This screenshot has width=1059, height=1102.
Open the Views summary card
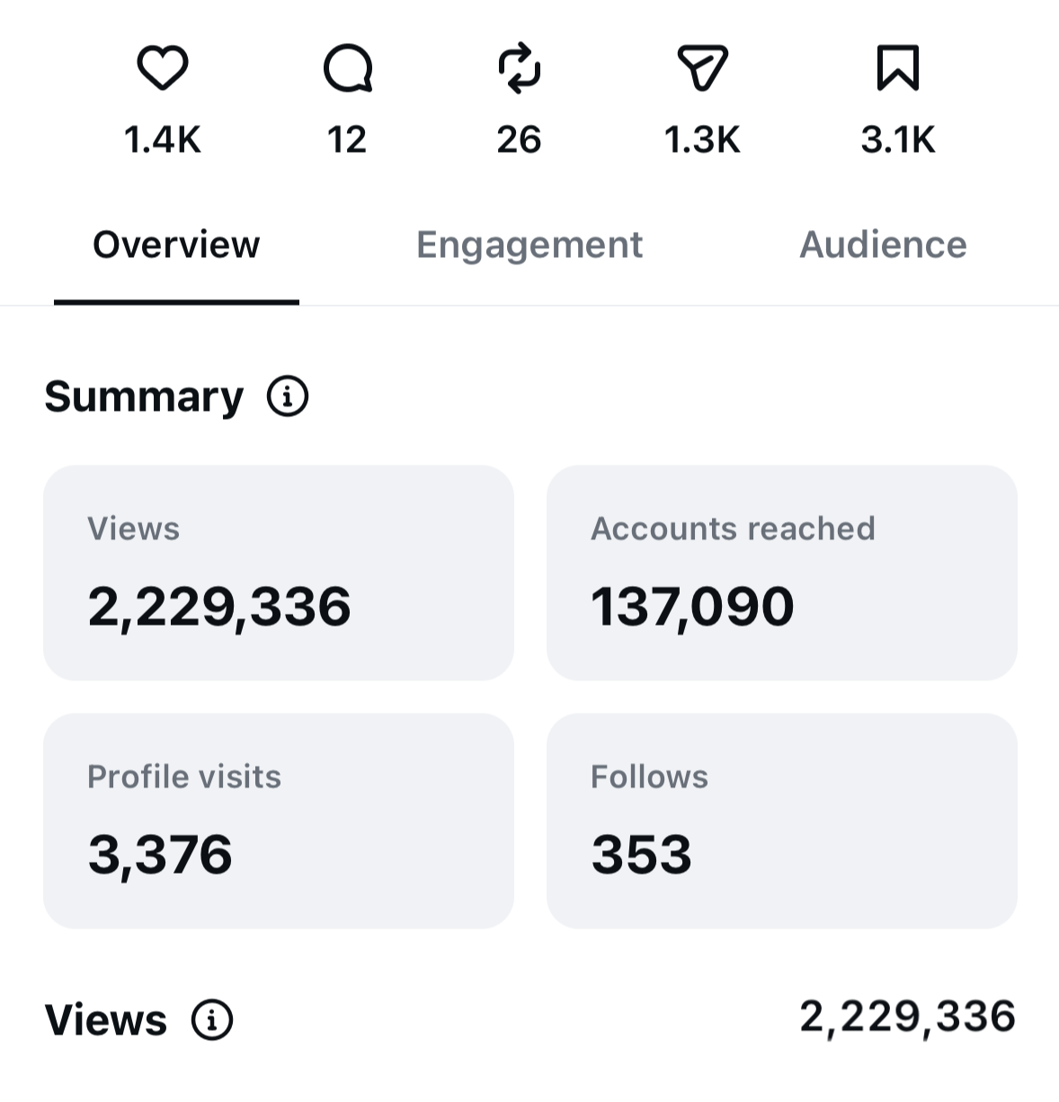279,573
